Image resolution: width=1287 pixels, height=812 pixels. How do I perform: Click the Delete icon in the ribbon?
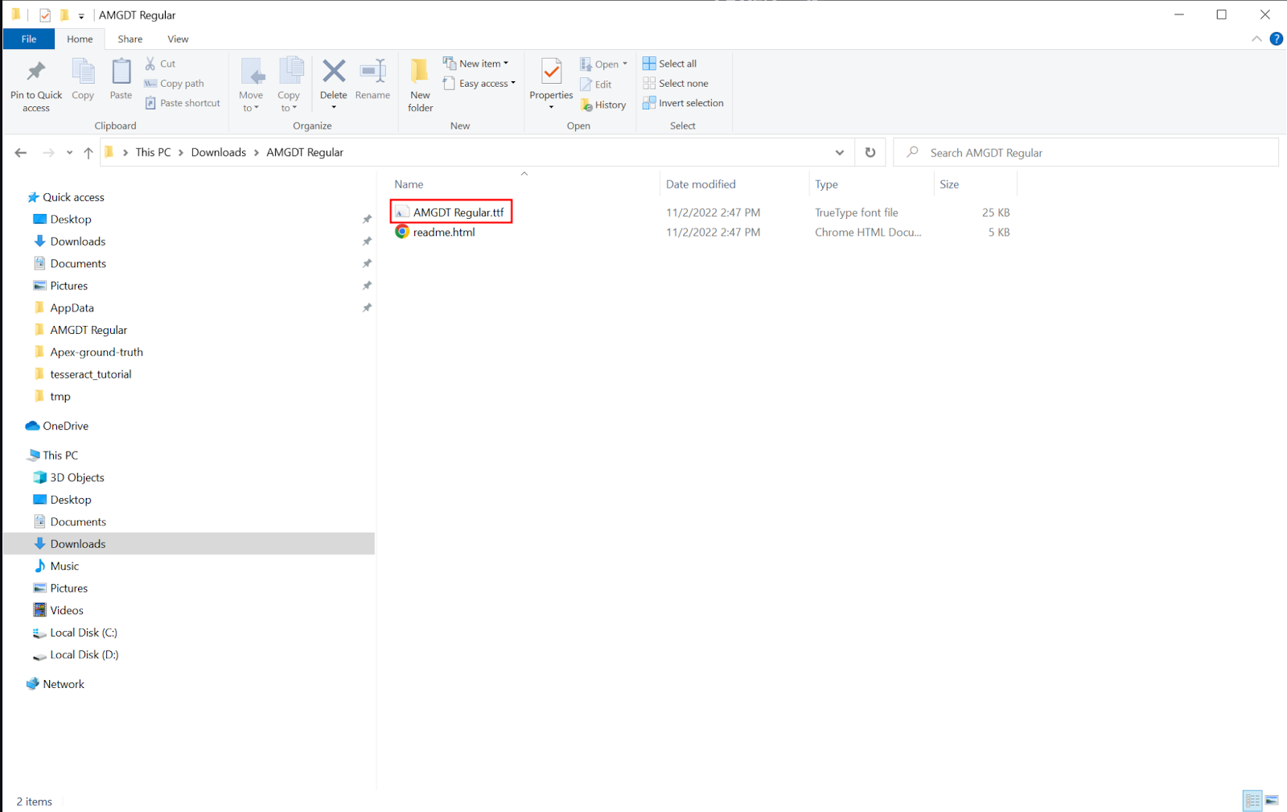333,72
